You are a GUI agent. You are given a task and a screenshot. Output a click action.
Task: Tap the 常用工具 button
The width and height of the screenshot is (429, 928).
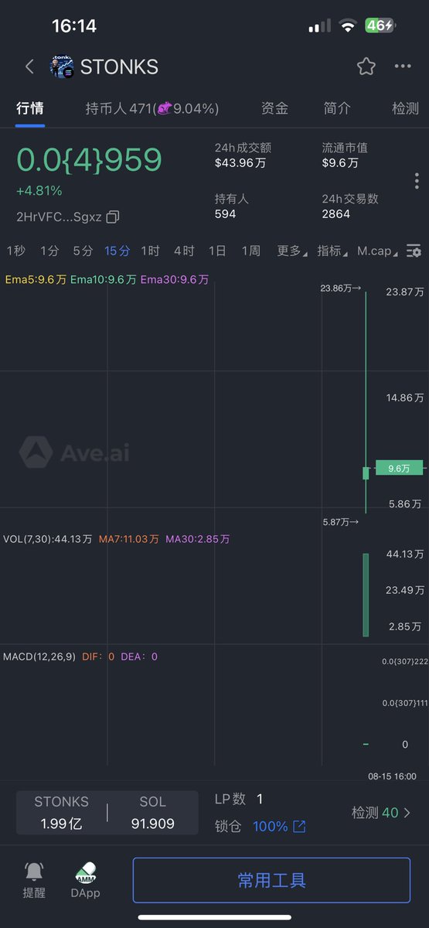271,880
